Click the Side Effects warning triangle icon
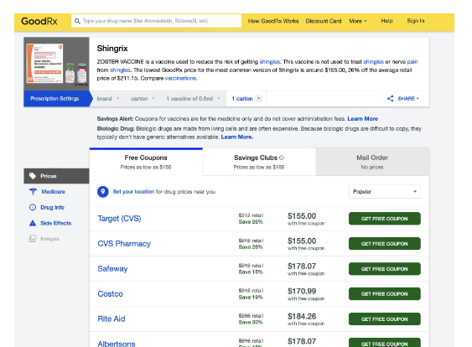This screenshot has width=472, height=347. pyautogui.click(x=33, y=223)
